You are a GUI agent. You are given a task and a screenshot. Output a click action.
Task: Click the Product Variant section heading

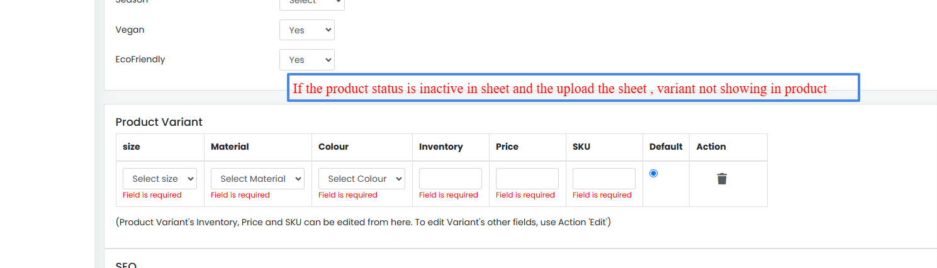point(159,122)
